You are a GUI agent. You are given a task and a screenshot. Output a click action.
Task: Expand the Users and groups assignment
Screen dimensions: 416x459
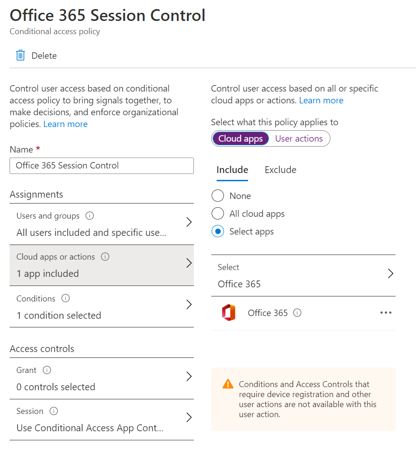188,222
